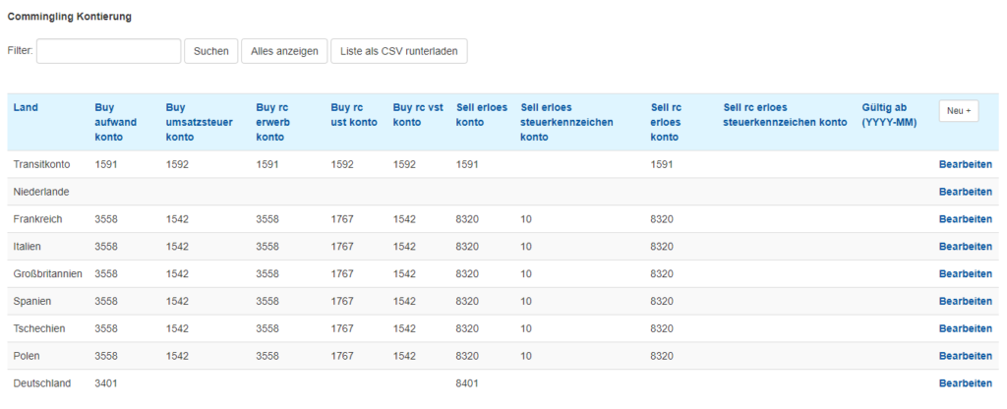Viewport: 1007px width, 409px height.
Task: Click the Alles anzeigen button
Action: pos(284,51)
